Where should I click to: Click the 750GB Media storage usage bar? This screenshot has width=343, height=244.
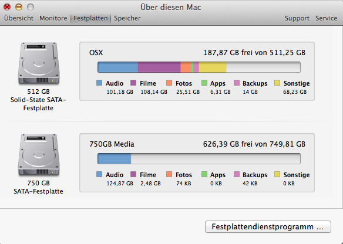click(x=199, y=158)
